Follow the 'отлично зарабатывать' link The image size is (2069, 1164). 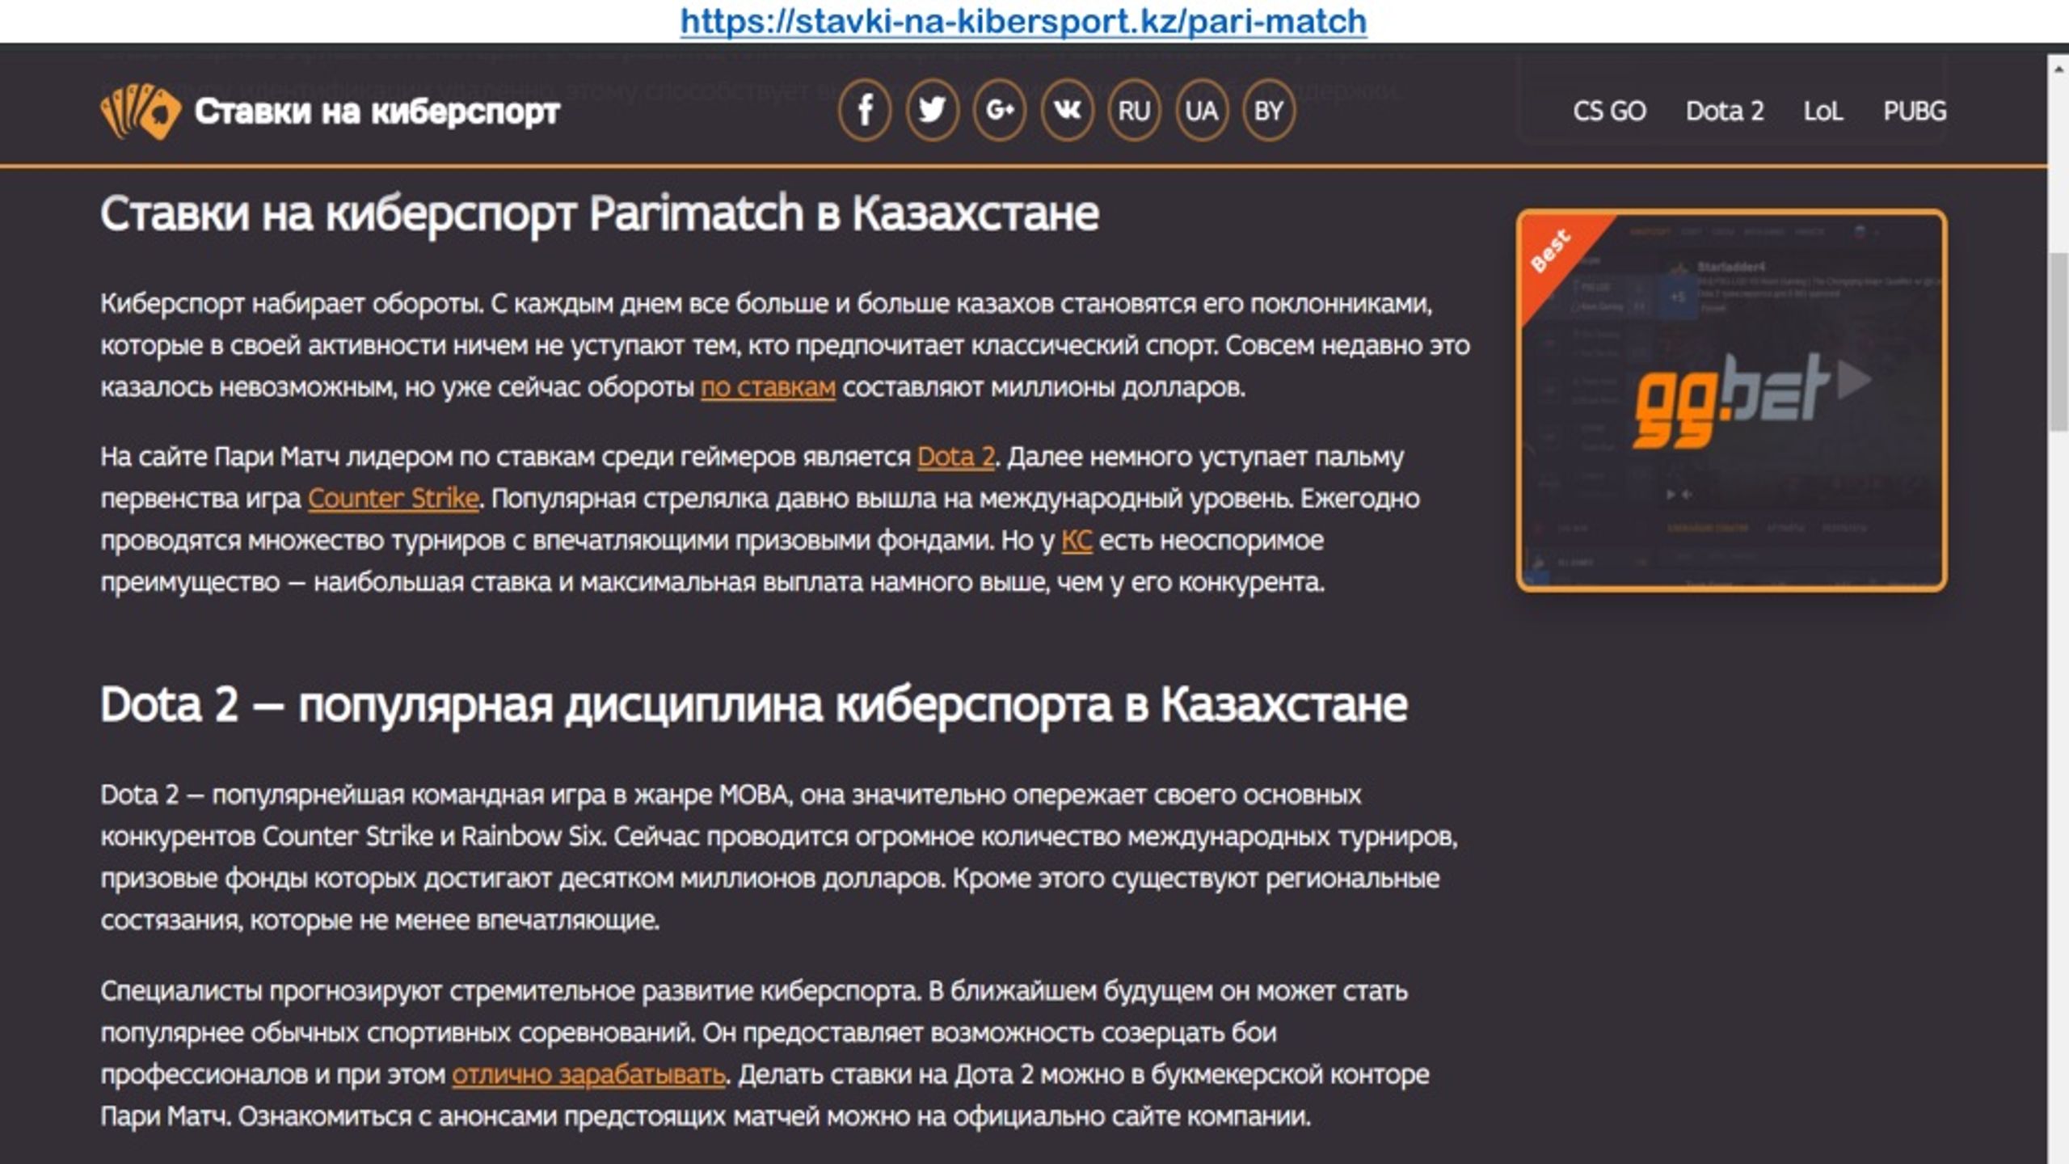point(588,1074)
